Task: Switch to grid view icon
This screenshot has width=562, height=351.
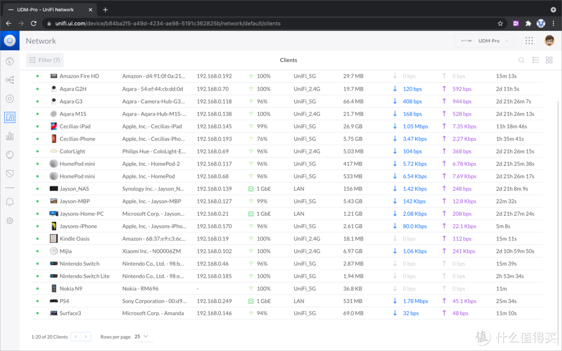Action: tap(549, 60)
